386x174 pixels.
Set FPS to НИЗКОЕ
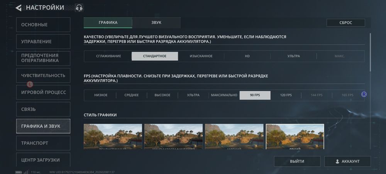pyautogui.click(x=101, y=95)
